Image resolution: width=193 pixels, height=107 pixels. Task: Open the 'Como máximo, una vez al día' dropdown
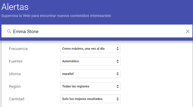click(90, 49)
